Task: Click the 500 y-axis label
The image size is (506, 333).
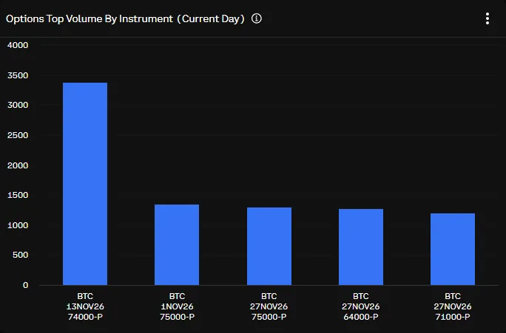Action: coord(20,255)
